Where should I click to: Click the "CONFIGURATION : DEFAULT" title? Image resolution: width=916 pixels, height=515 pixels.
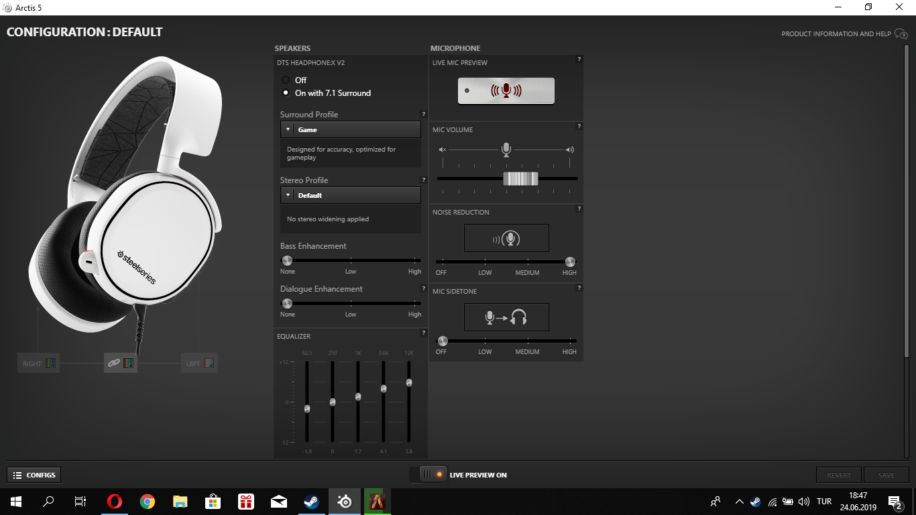84,32
